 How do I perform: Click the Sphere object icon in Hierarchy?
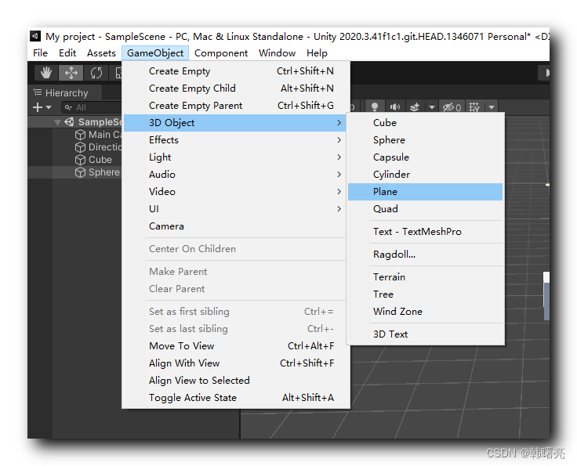[80, 172]
